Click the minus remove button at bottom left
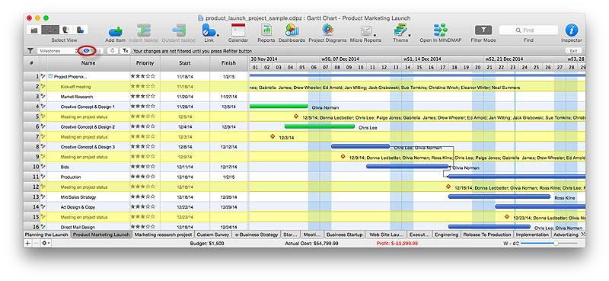Viewport: 609px width, 281px height. (x=36, y=243)
